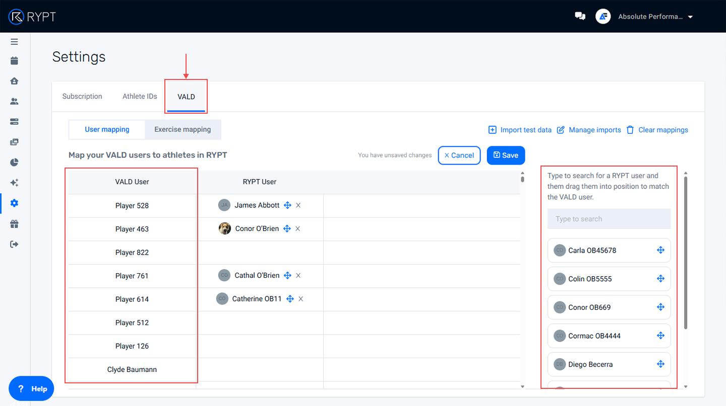Select the VALD tab

point(186,97)
